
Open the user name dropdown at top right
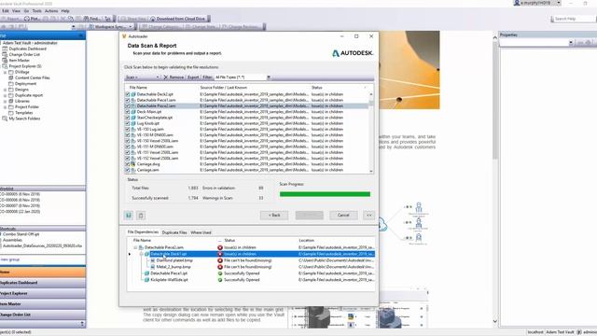coord(559,3)
